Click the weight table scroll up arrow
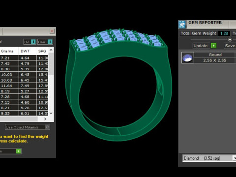 tap(51, 50)
